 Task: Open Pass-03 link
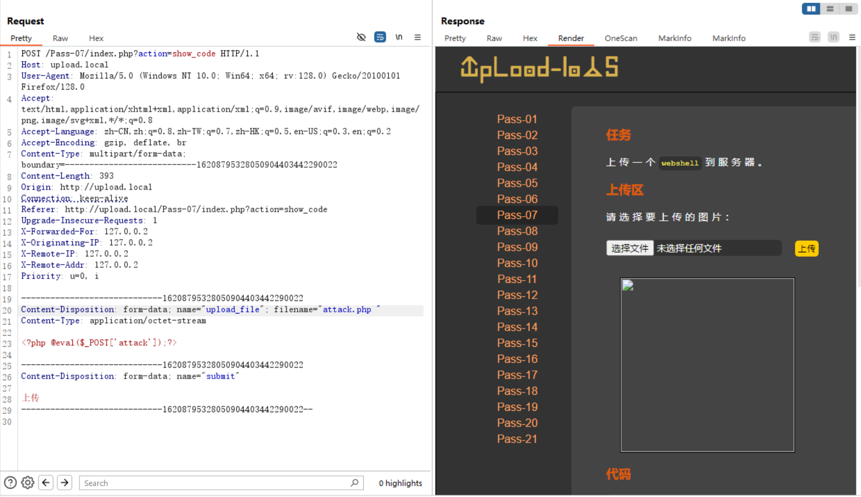pyautogui.click(x=517, y=151)
